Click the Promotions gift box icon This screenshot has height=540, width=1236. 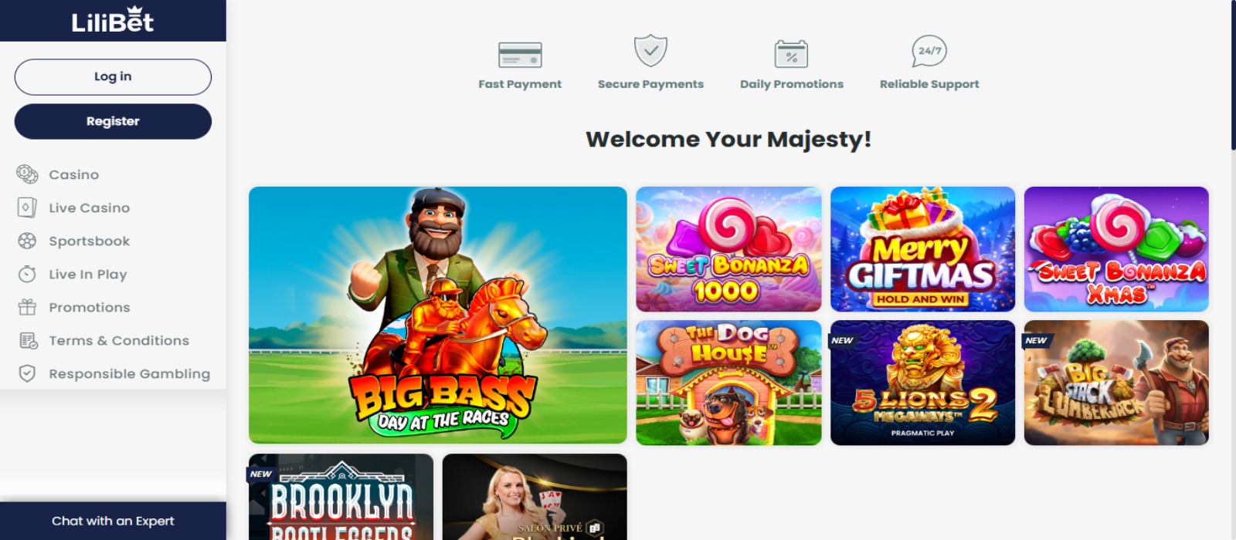27,307
